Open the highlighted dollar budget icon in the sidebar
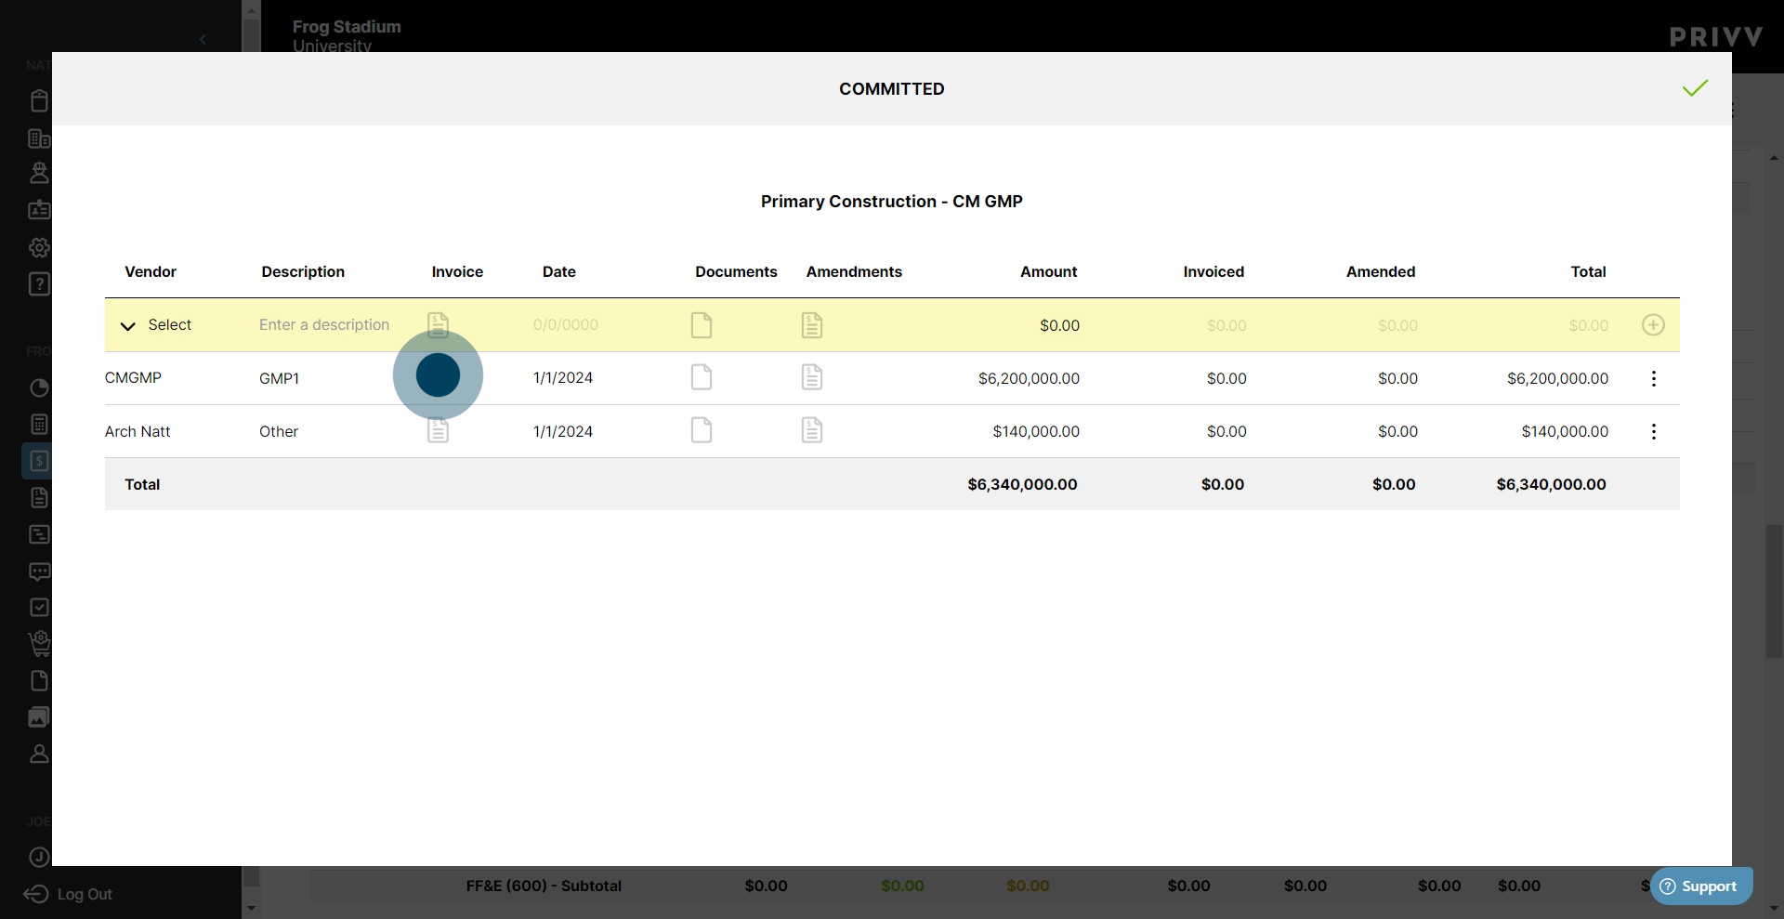The image size is (1784, 919). pyautogui.click(x=38, y=461)
